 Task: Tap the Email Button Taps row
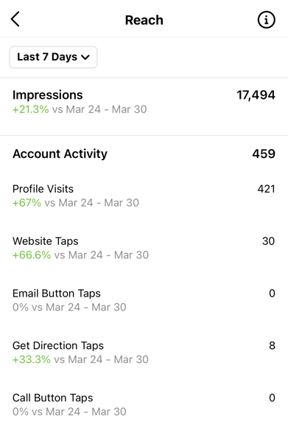[144, 300]
